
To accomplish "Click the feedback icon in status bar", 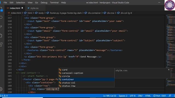I will pos(170,96).
